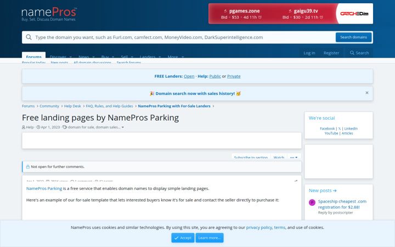Expand the More menu dropdown

[x=182, y=57]
